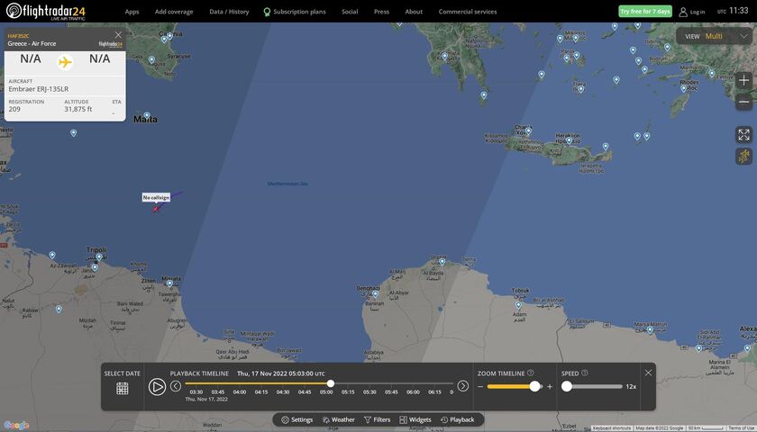Toggle the aircraft clustering map button
This screenshot has width=757, height=432.
tap(743, 156)
